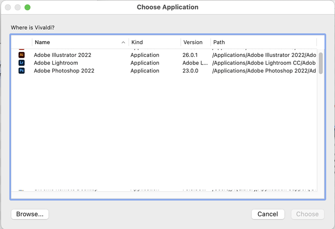Click Application kind in Photoshop row
The image size is (335, 229).
(x=145, y=71)
